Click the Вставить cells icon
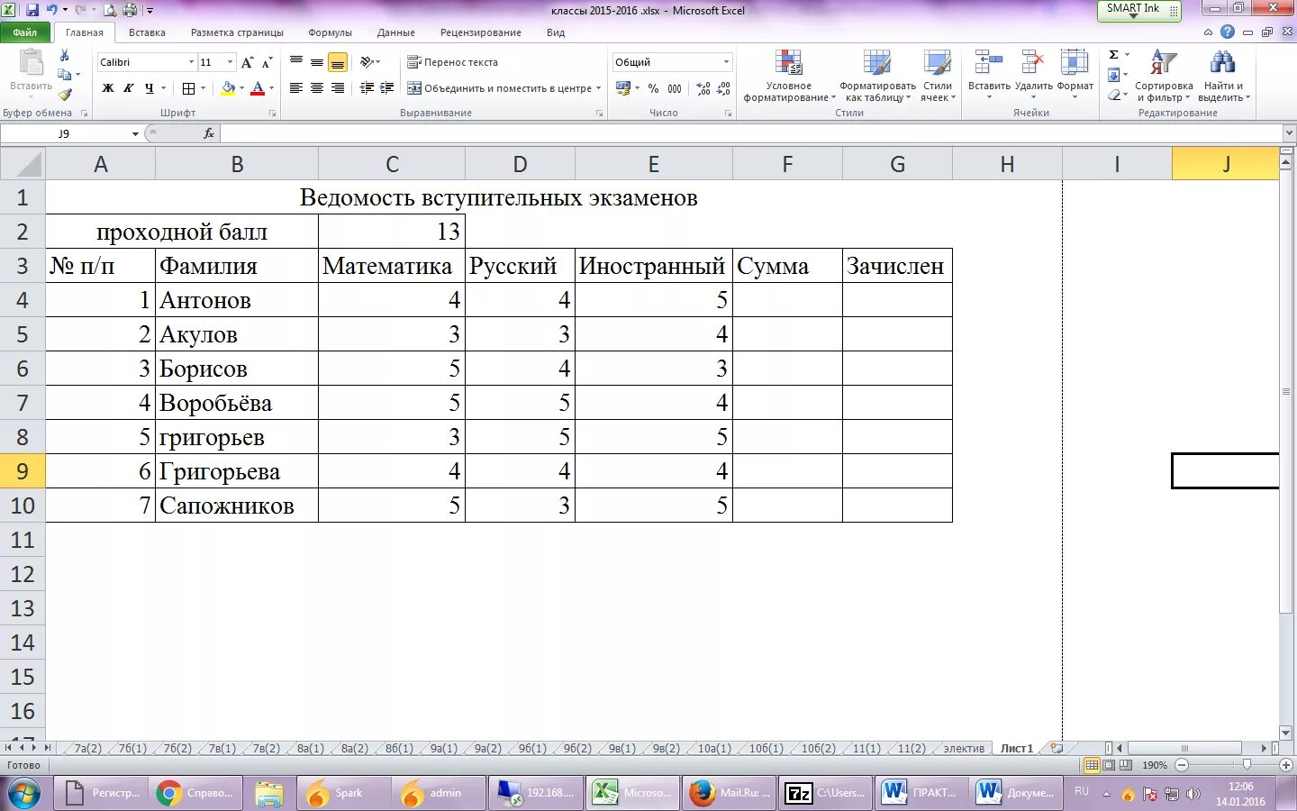Screen dimensions: 1297x811 [989, 63]
